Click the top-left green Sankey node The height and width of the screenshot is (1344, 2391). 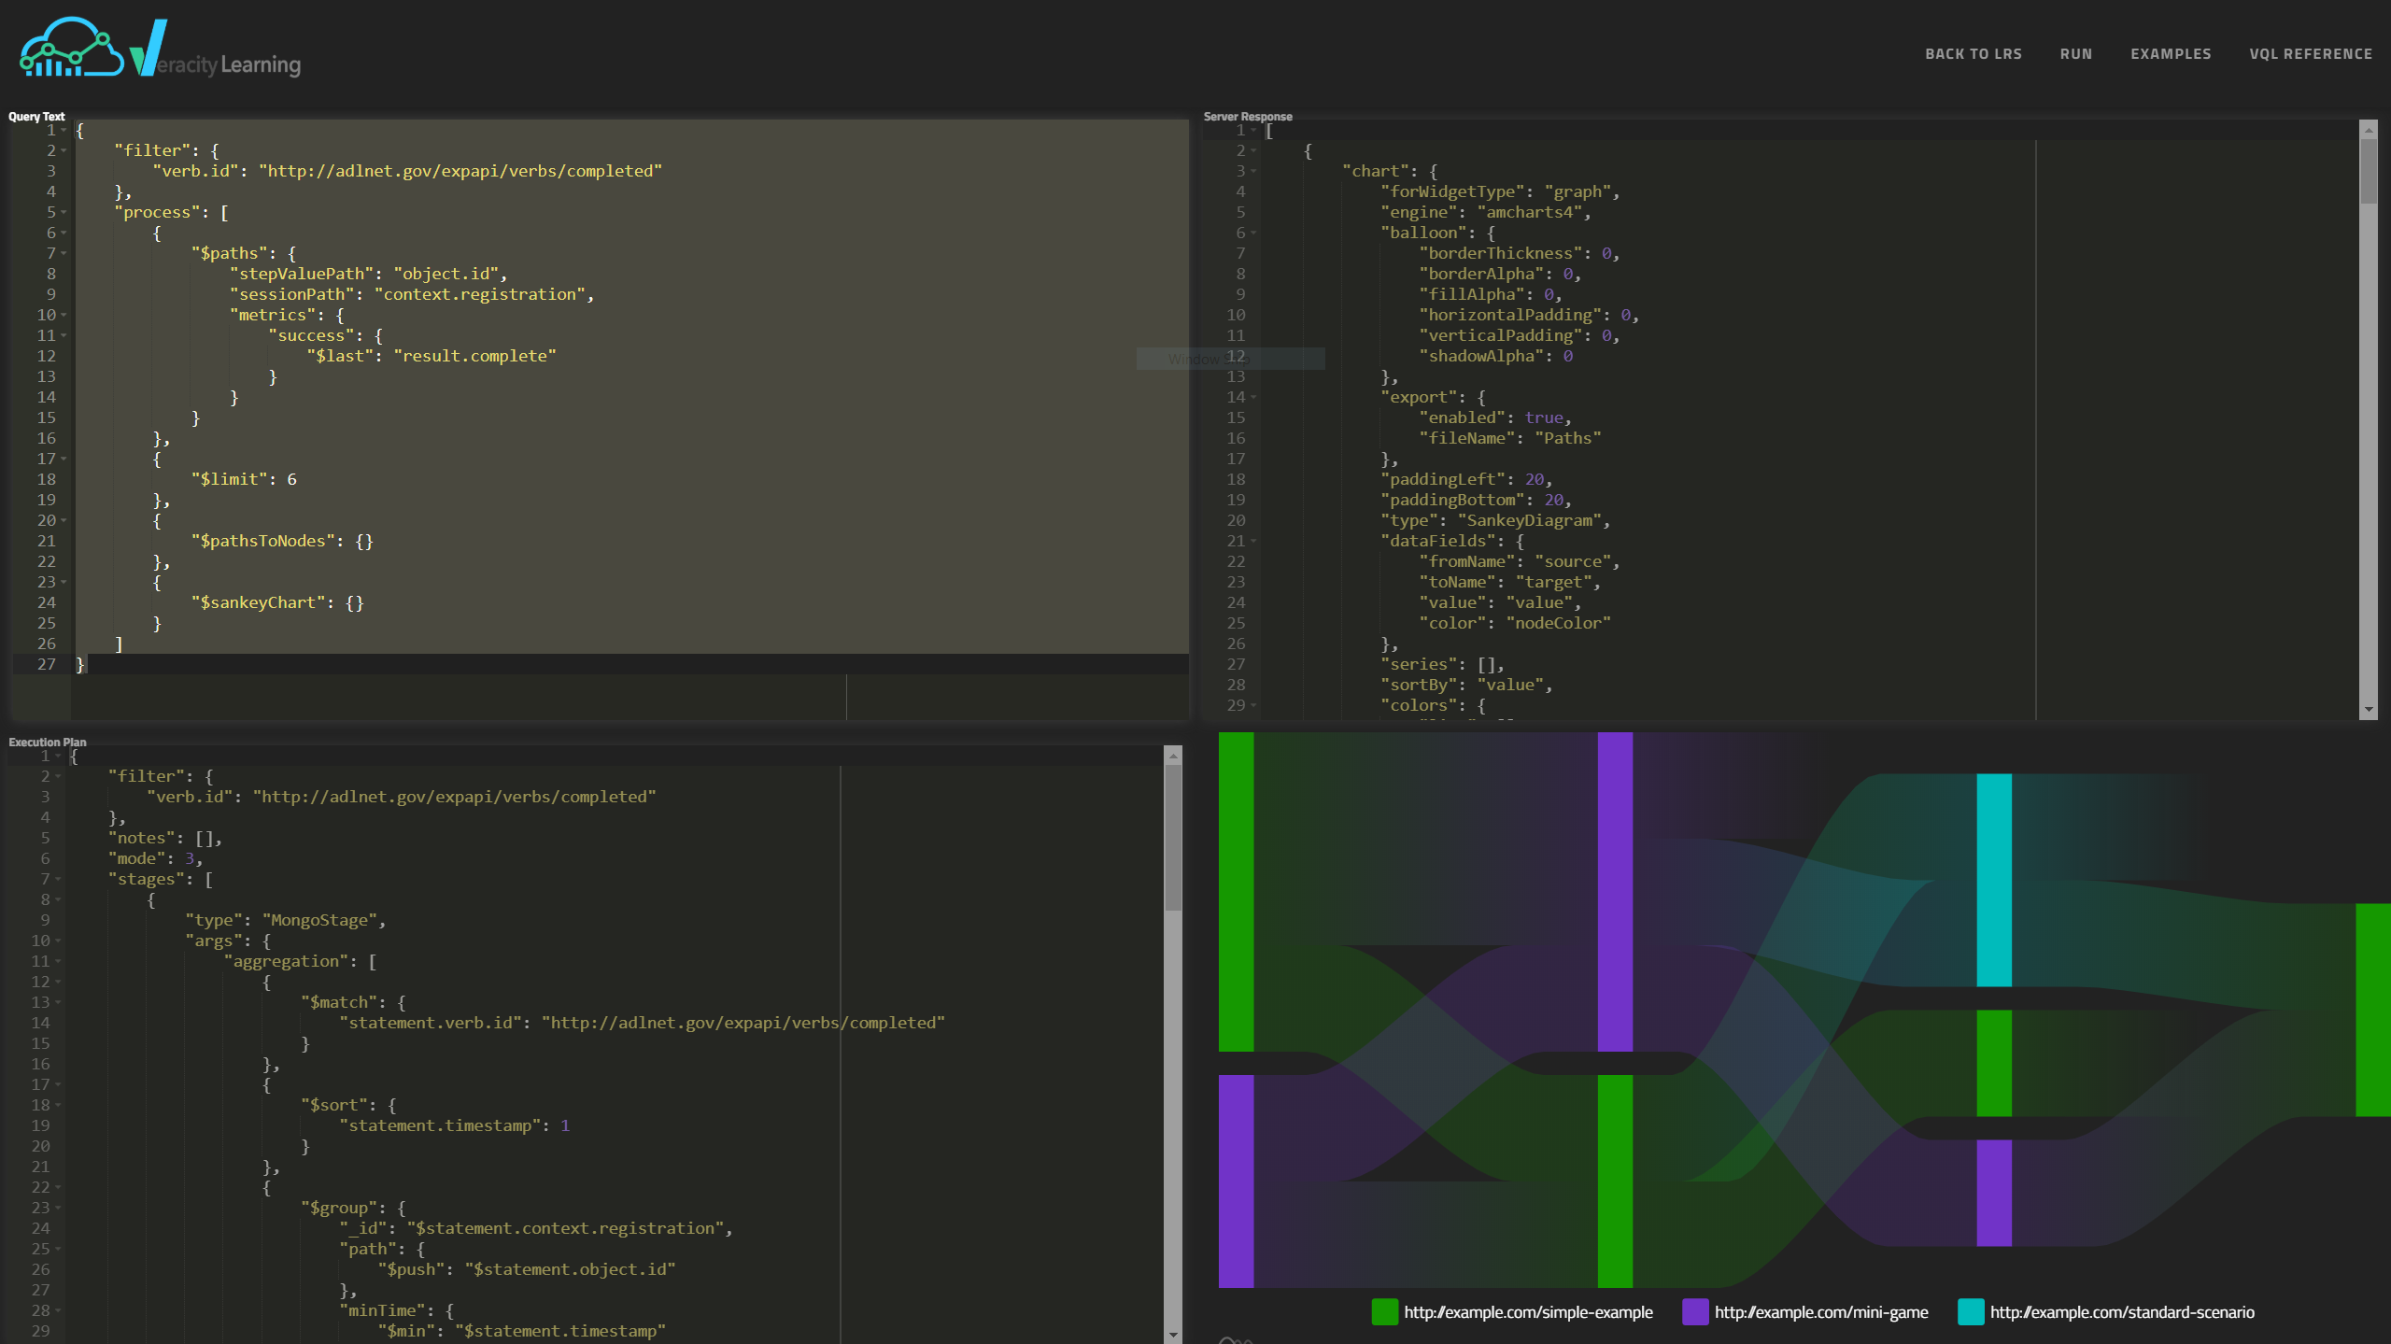(x=1236, y=891)
